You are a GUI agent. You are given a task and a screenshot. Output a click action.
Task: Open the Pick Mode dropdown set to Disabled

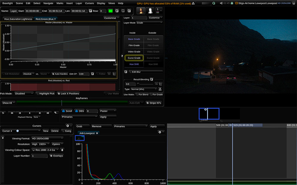[24, 94]
